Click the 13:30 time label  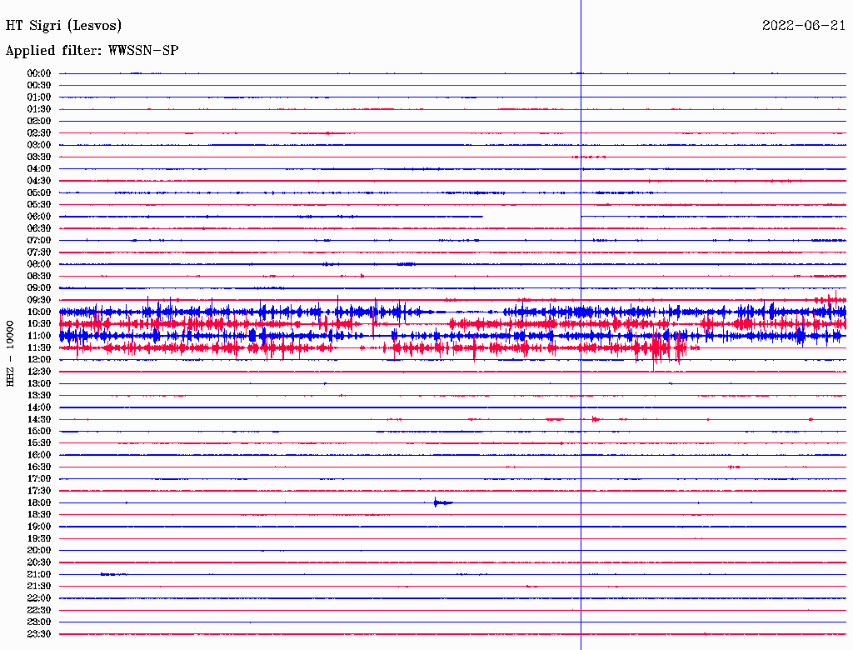click(x=39, y=395)
